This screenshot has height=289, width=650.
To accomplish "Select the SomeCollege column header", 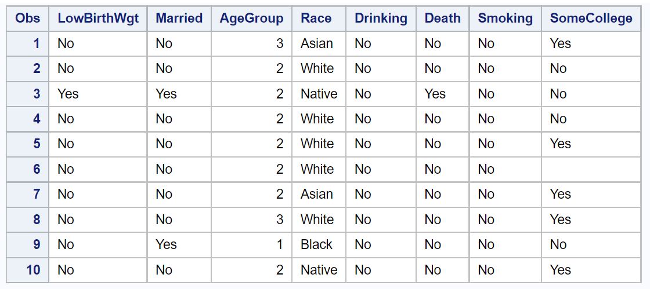I will tap(591, 18).
